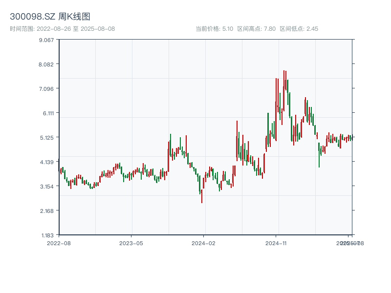Screen dimensions: 391x293
Task: Select the 时间范围 date range text
Action: coord(63,29)
